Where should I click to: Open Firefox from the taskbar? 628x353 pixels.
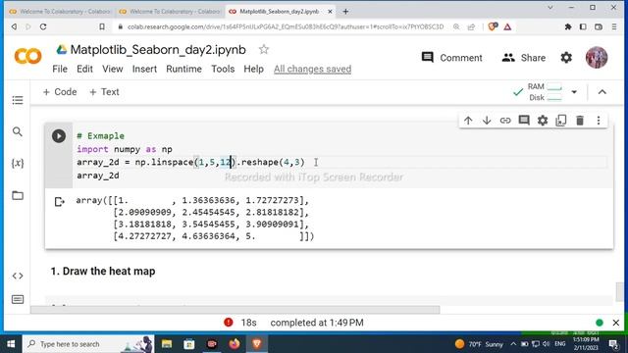point(235,344)
